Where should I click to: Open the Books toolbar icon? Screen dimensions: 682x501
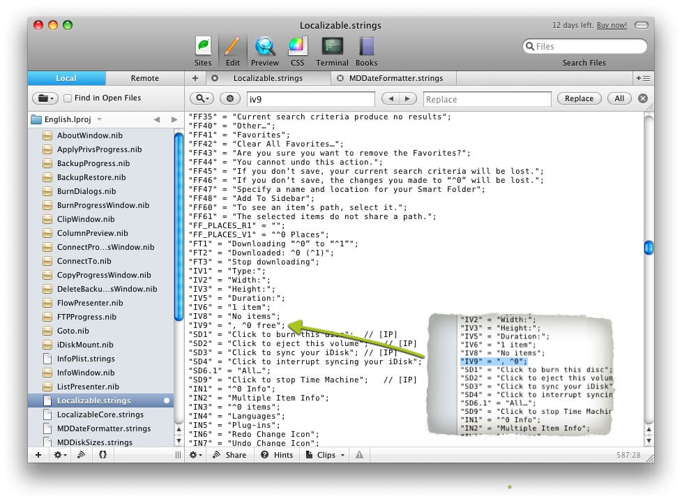coord(366,50)
